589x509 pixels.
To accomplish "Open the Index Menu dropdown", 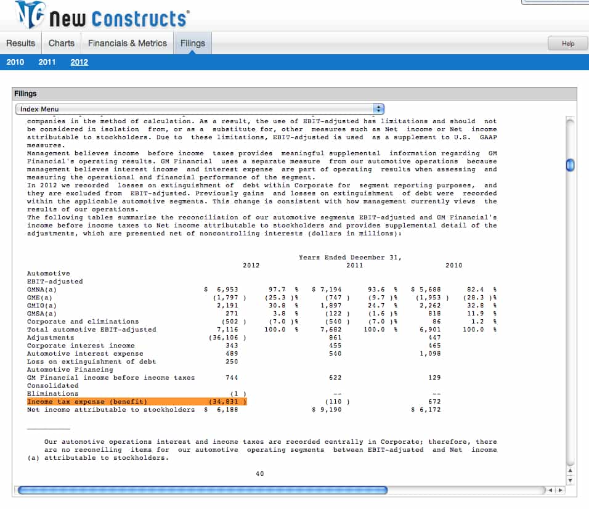I will click(x=200, y=109).
